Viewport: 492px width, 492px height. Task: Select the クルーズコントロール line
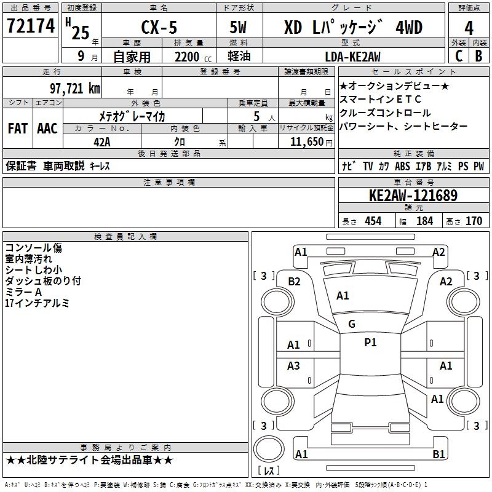point(386,113)
